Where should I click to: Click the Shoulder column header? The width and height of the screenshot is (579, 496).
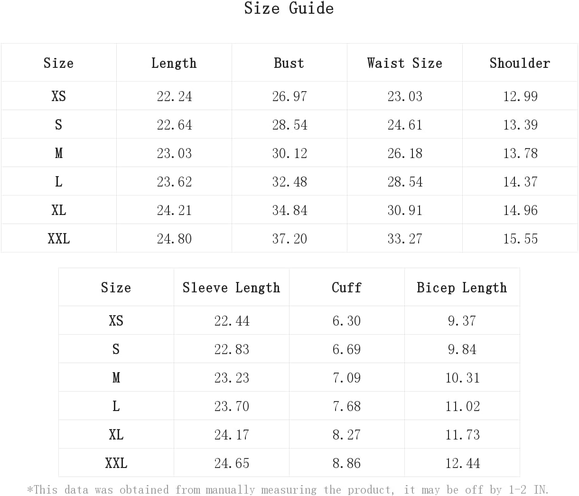coord(520,63)
